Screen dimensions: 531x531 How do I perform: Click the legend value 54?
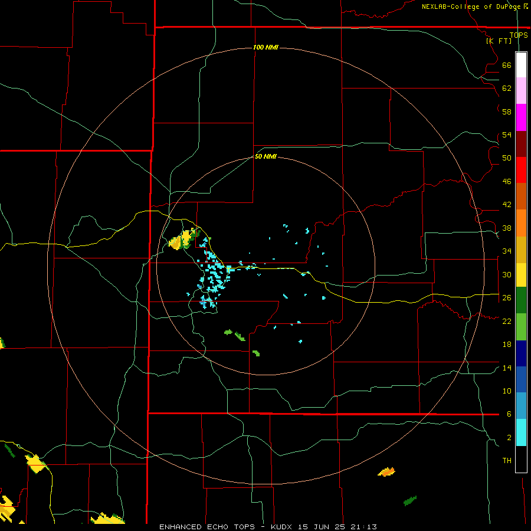click(x=507, y=135)
